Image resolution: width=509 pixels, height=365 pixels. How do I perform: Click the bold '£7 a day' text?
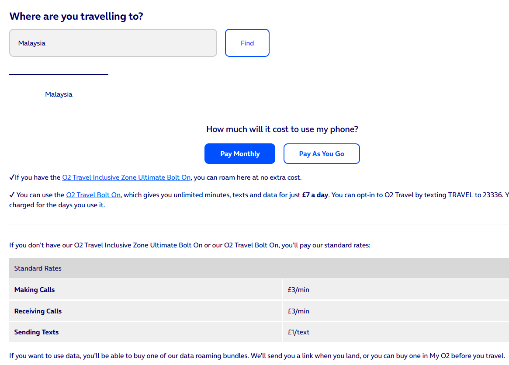point(315,195)
